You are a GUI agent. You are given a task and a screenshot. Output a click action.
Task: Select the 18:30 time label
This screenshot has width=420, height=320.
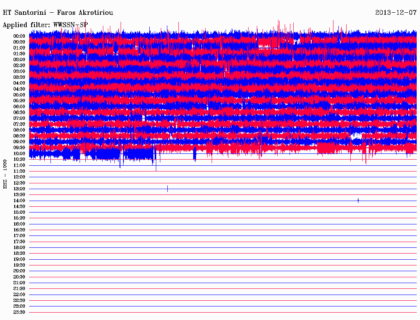point(19,254)
